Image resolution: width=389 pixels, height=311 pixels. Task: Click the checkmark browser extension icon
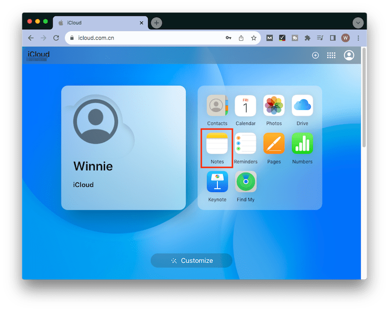[x=282, y=38]
